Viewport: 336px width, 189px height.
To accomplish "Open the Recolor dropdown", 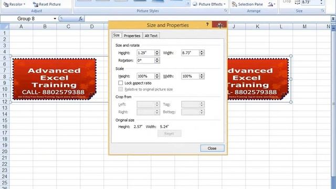I will [14, 4].
